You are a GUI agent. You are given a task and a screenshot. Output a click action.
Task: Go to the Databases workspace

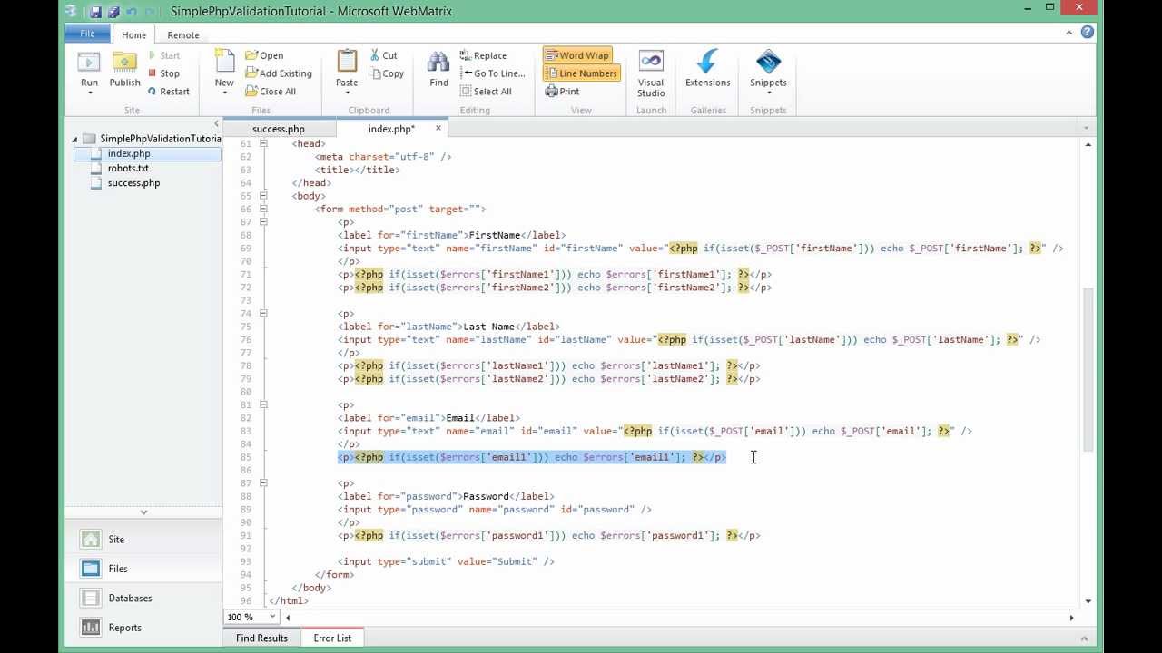point(143,599)
